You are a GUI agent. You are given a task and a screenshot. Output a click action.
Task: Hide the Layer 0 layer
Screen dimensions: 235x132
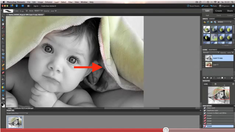(203, 65)
